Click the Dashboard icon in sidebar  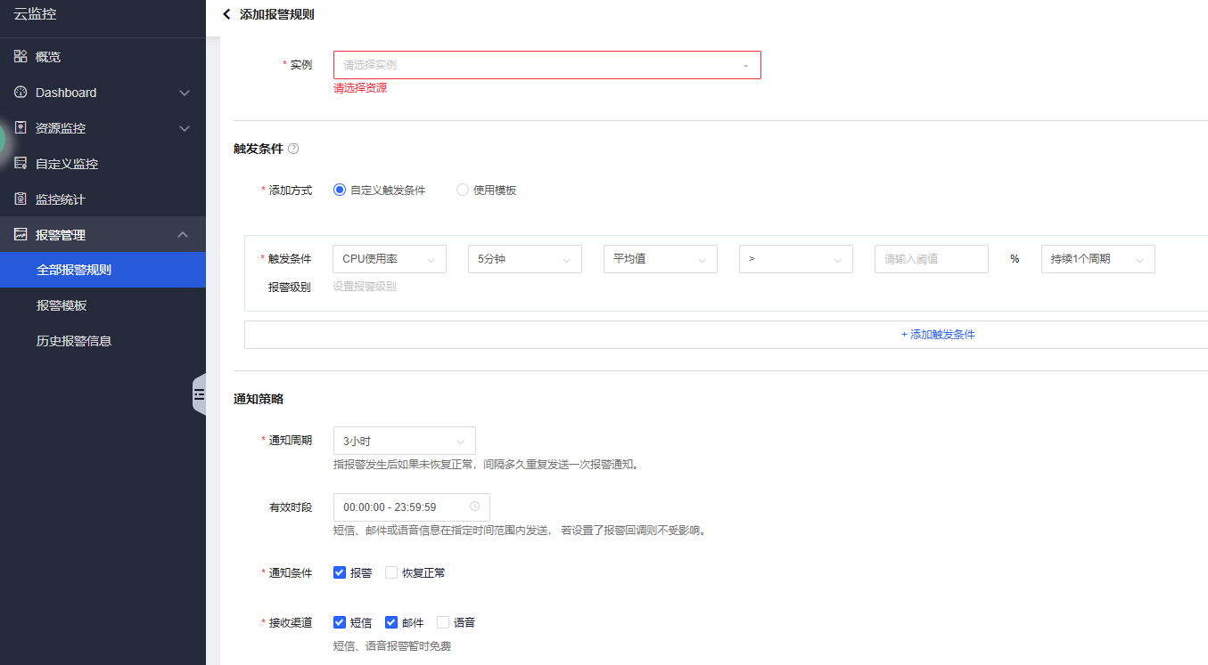click(x=21, y=93)
